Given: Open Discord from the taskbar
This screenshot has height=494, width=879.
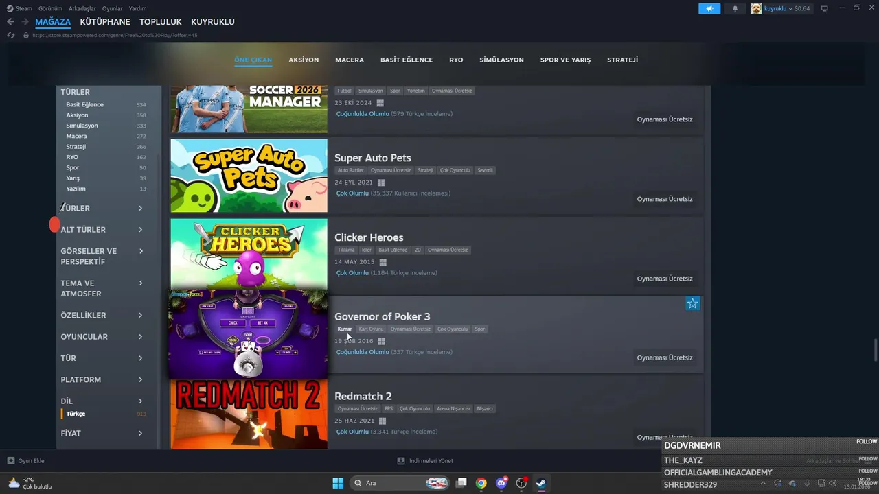Looking at the screenshot, I should pos(501,483).
